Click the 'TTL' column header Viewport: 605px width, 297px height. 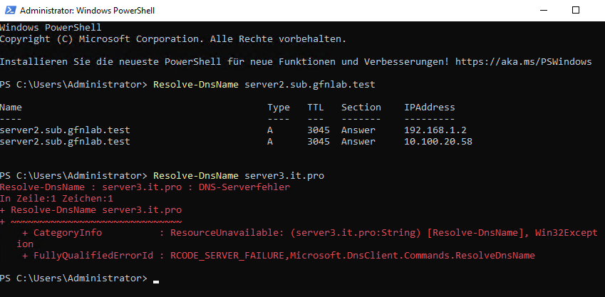[316, 108]
